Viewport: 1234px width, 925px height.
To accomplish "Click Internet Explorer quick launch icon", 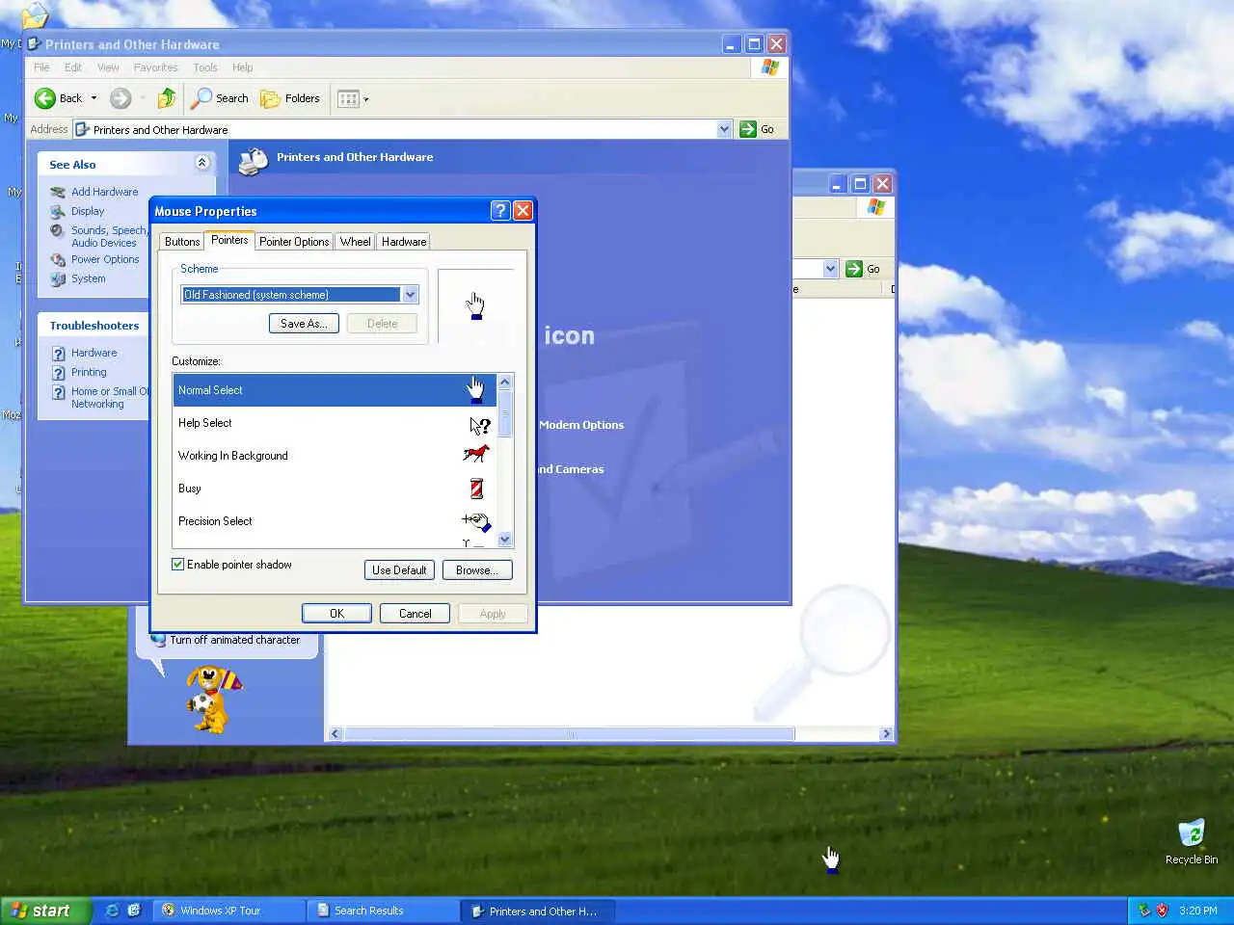I will pyautogui.click(x=113, y=911).
